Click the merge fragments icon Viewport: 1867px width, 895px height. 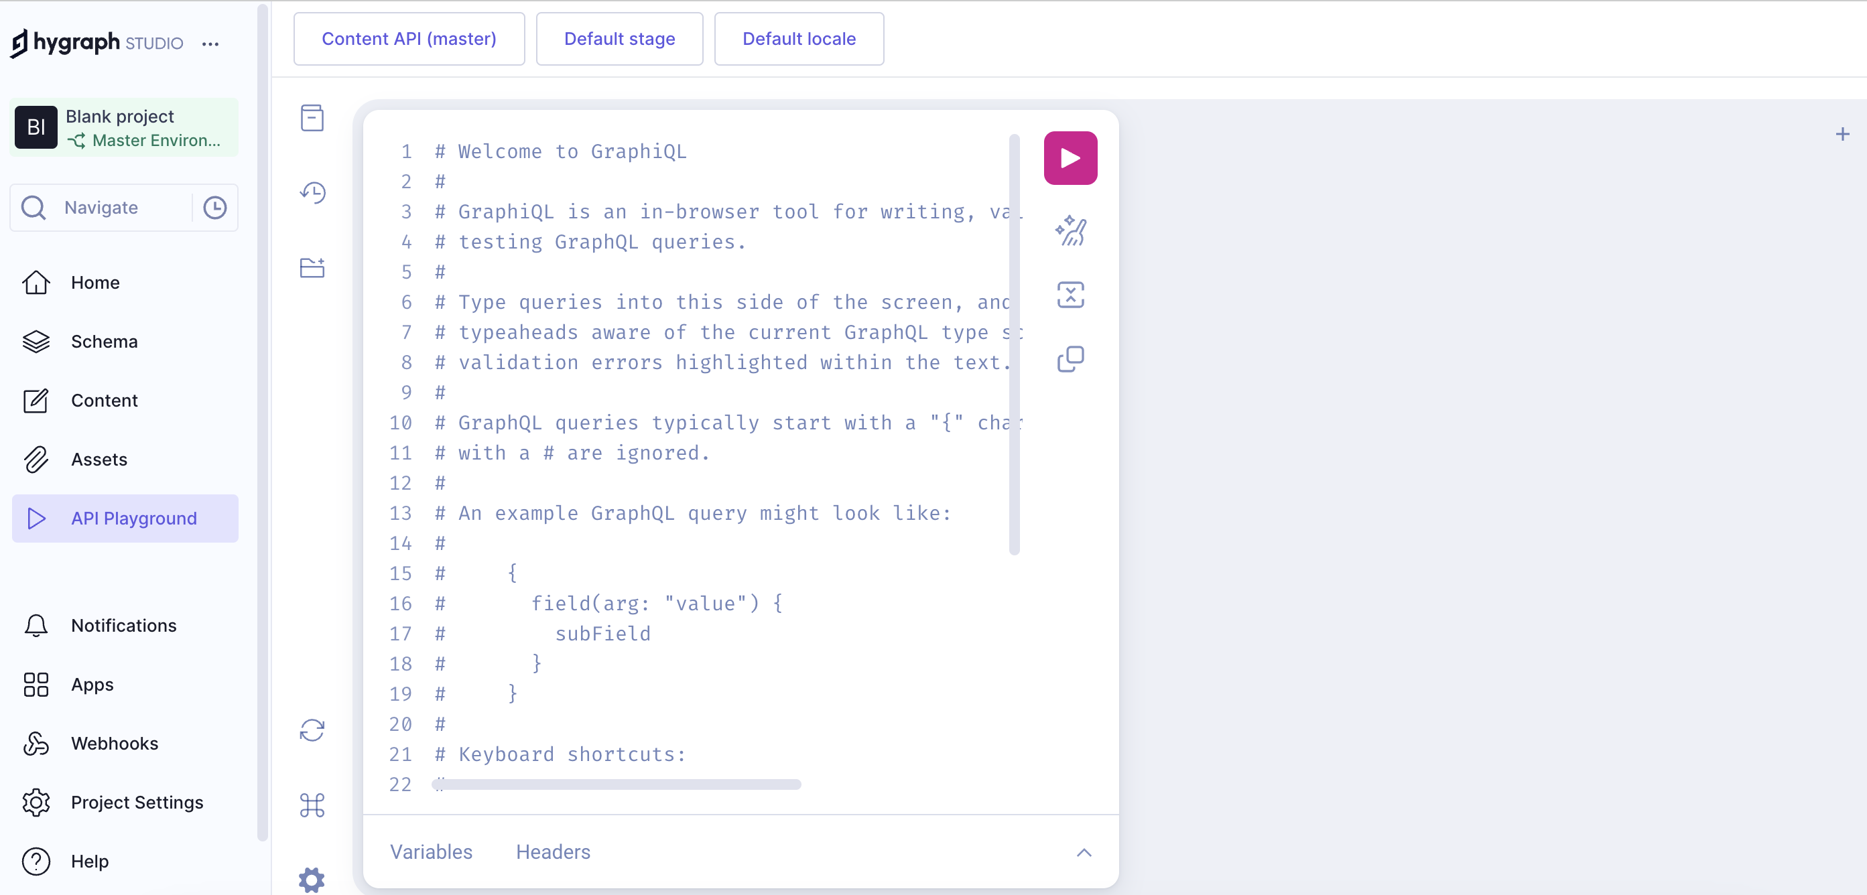tap(1070, 295)
